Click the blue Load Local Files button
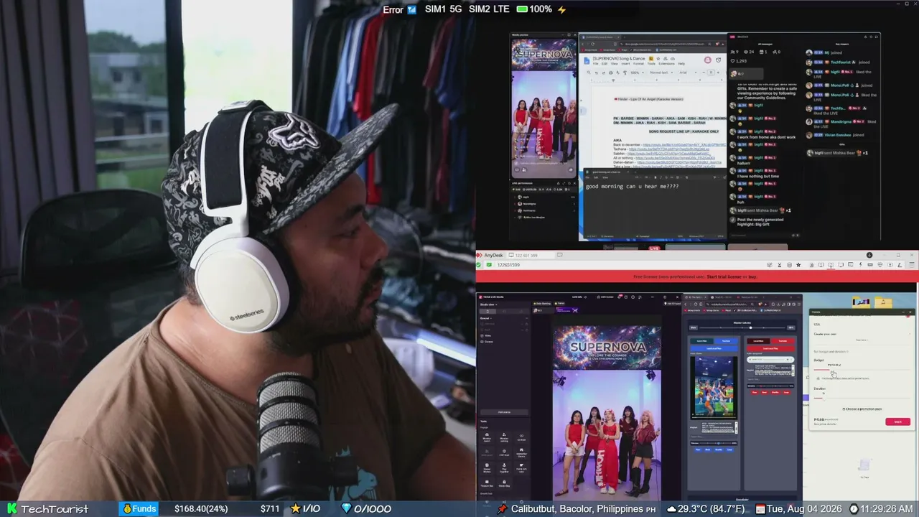919x517 pixels. pyautogui.click(x=714, y=348)
